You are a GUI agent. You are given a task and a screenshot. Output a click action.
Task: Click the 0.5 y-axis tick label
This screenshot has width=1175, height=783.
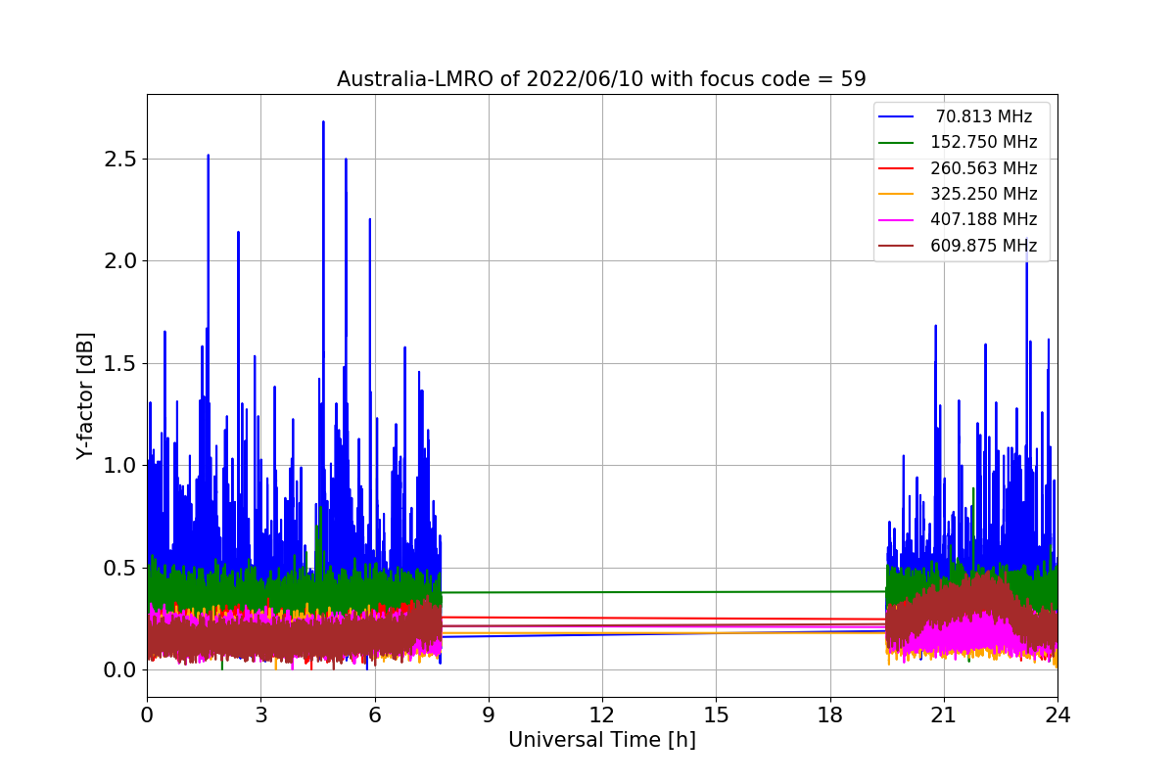(121, 568)
